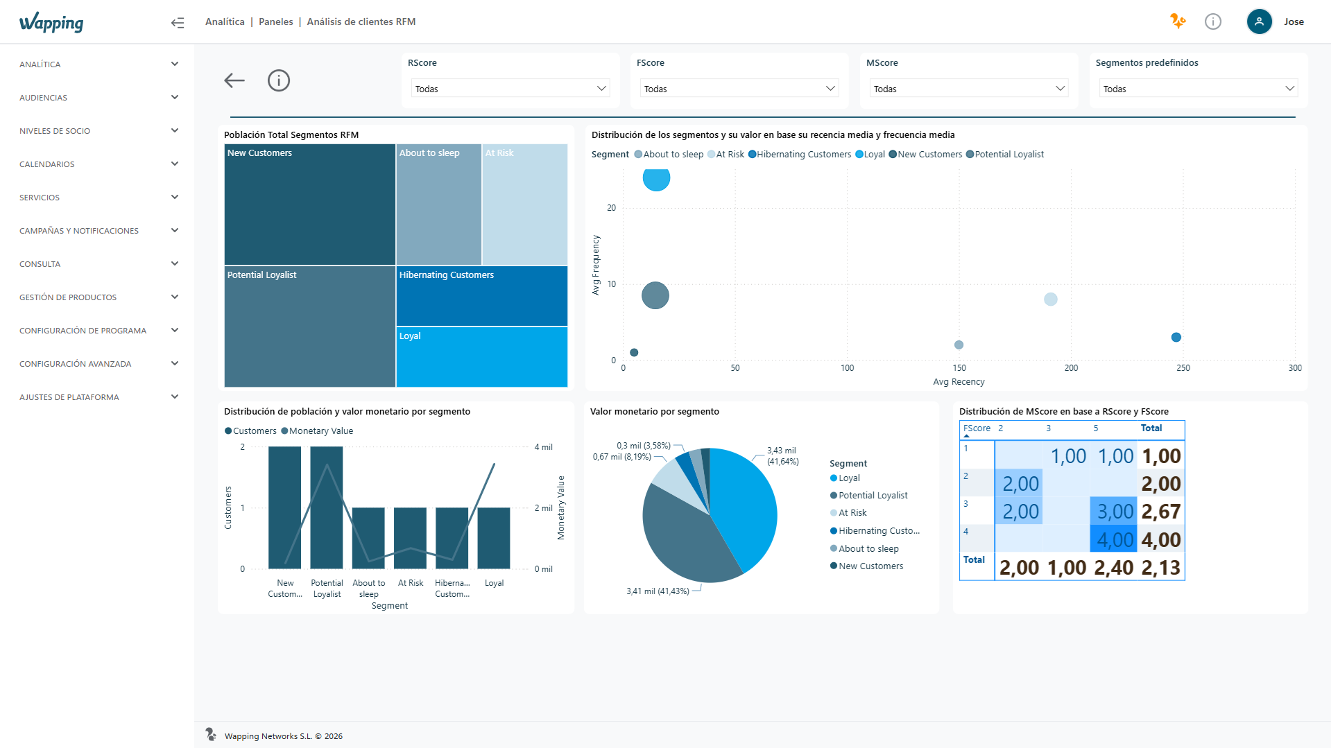Select About to sleep treemap tile
The width and height of the screenshot is (1331, 748).
pos(439,205)
